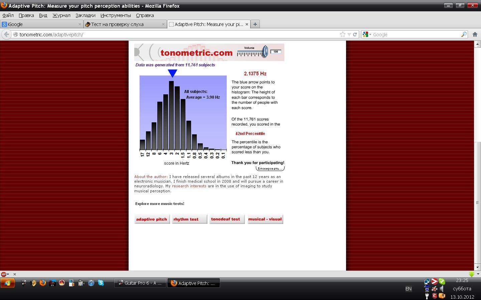The width and height of the screenshot is (481, 300).
Task: Click the ear icon in quick launch
Action: [33, 283]
